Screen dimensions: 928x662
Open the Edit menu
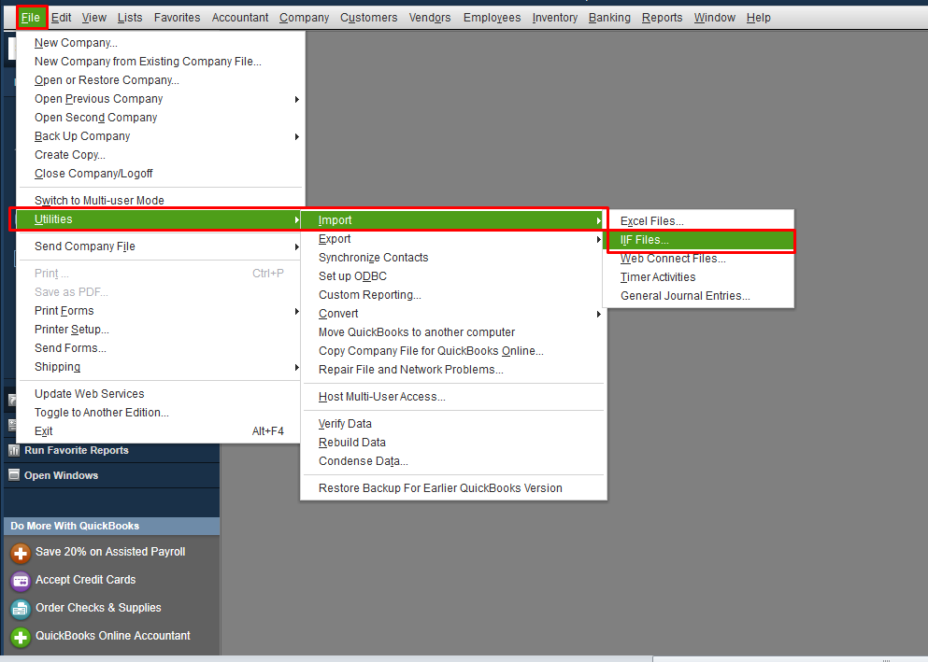click(61, 18)
